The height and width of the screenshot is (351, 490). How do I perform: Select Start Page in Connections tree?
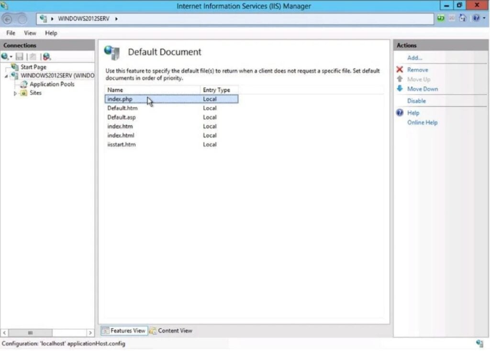[x=33, y=67]
